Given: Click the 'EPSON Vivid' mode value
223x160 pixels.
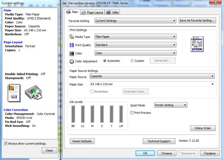Looking at the screenshot, I should click(x=24, y=118).
